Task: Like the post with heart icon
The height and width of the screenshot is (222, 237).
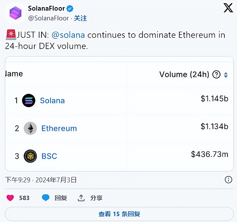Action: click(x=10, y=197)
